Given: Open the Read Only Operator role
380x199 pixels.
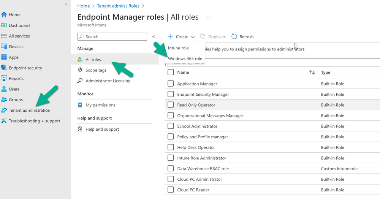Looking at the screenshot, I should click(x=196, y=105).
